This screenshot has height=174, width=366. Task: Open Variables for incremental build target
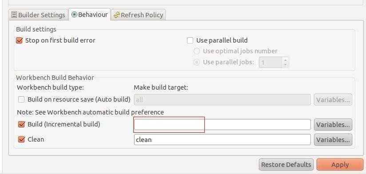[x=333, y=125]
